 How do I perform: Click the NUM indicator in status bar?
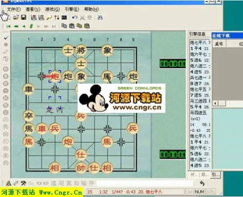[199, 192]
